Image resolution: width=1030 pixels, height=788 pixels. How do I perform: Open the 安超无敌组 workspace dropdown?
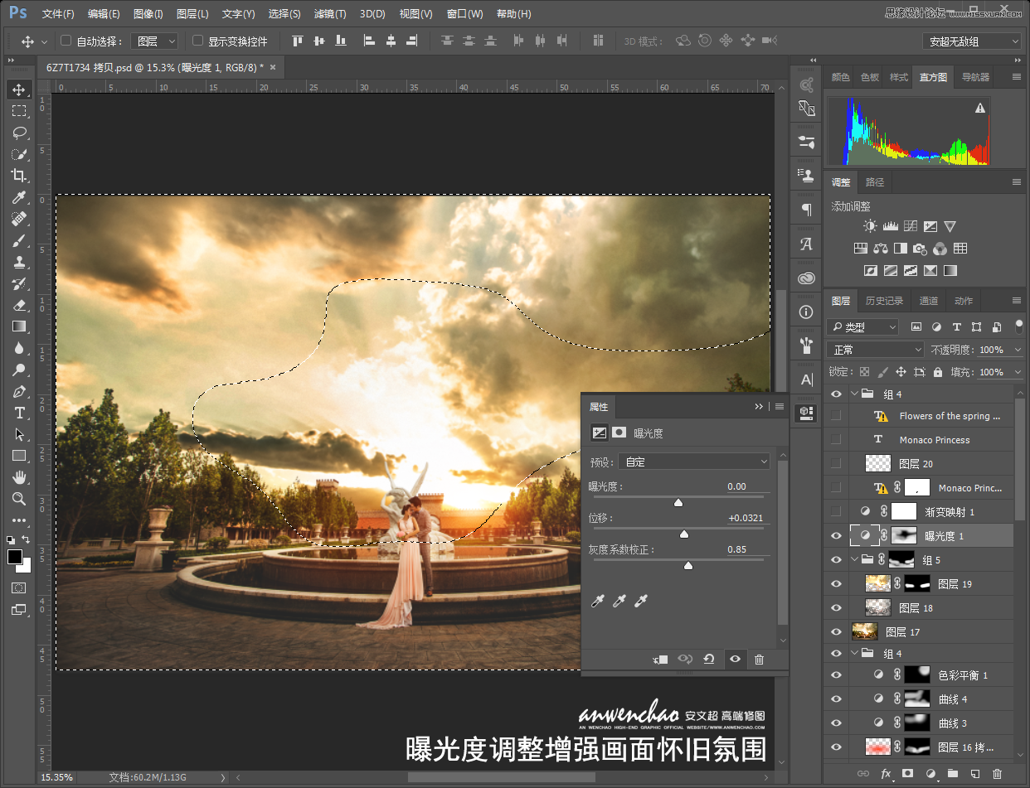pyautogui.click(x=972, y=41)
